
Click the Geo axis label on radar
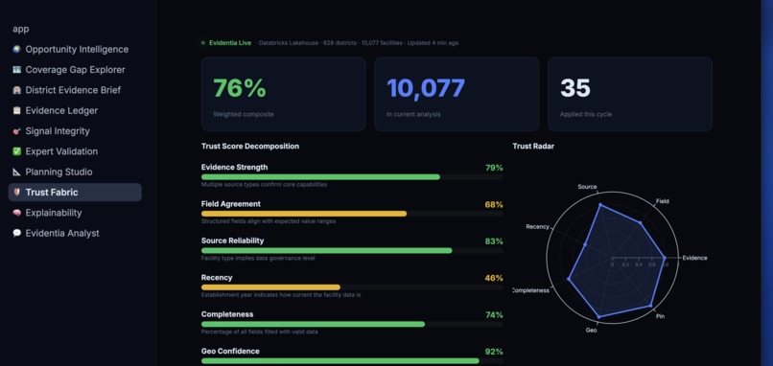pos(591,330)
